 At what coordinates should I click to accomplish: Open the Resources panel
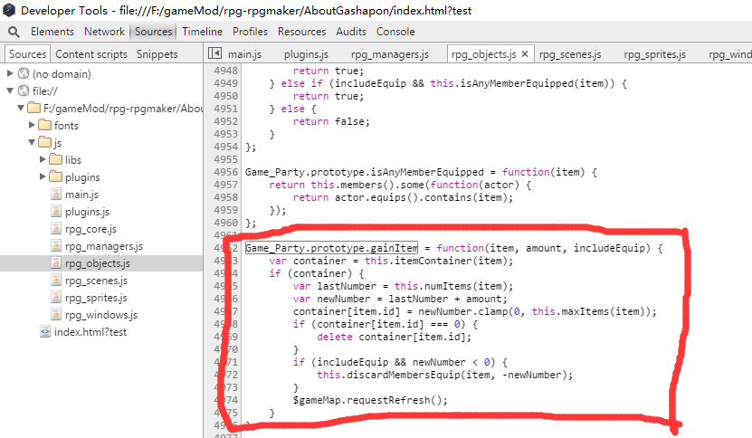(301, 32)
